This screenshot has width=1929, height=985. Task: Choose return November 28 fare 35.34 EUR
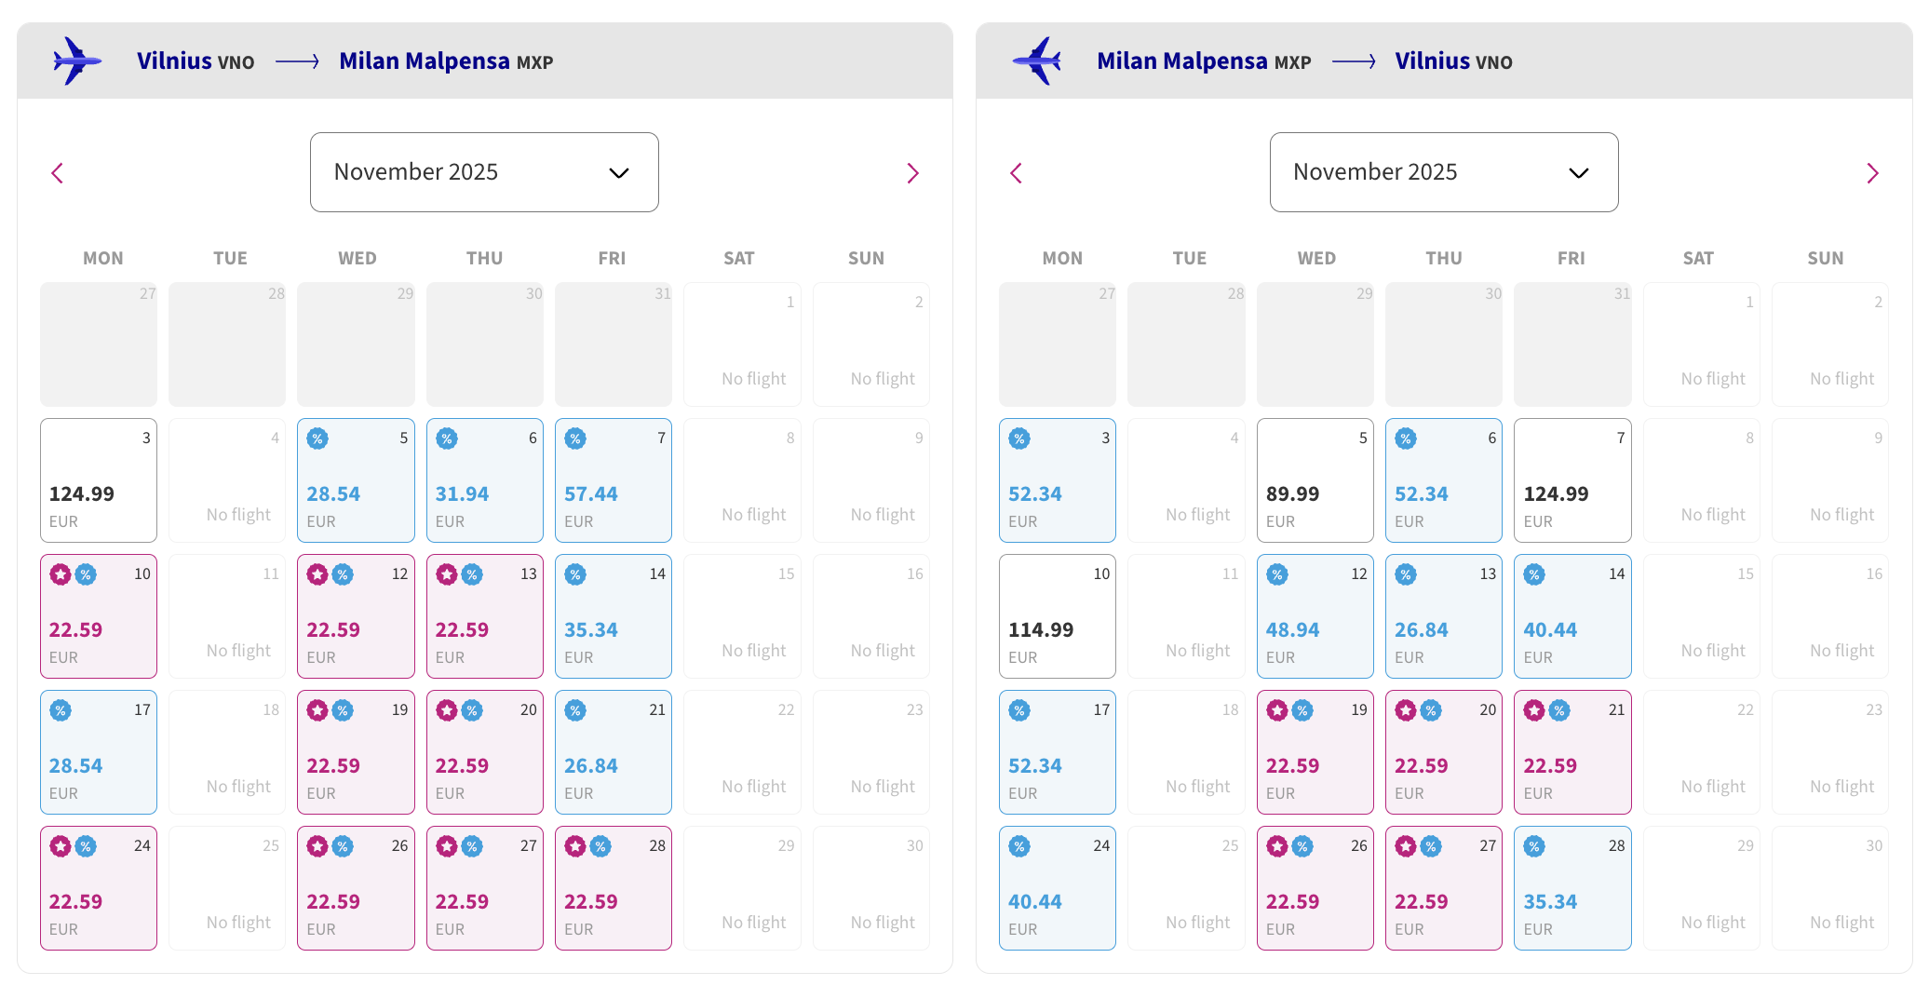(x=1572, y=888)
